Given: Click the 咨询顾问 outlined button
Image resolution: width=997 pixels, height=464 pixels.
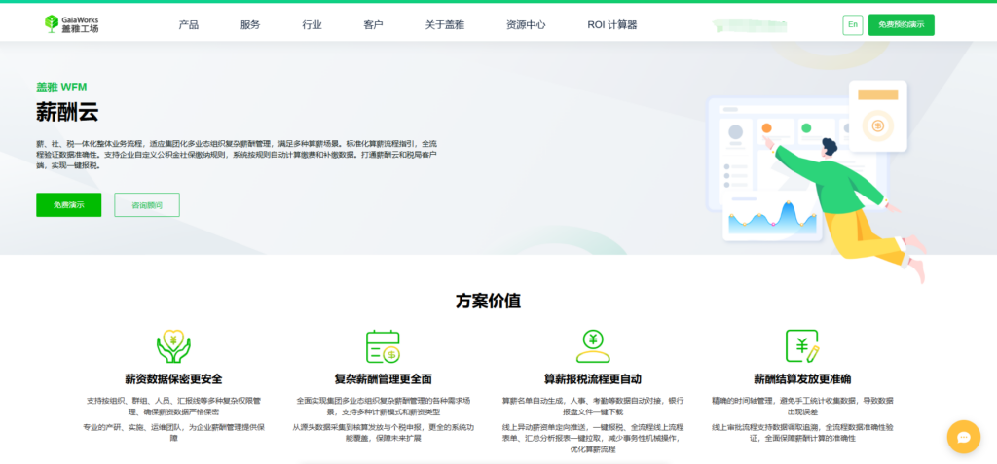Looking at the screenshot, I should [147, 204].
